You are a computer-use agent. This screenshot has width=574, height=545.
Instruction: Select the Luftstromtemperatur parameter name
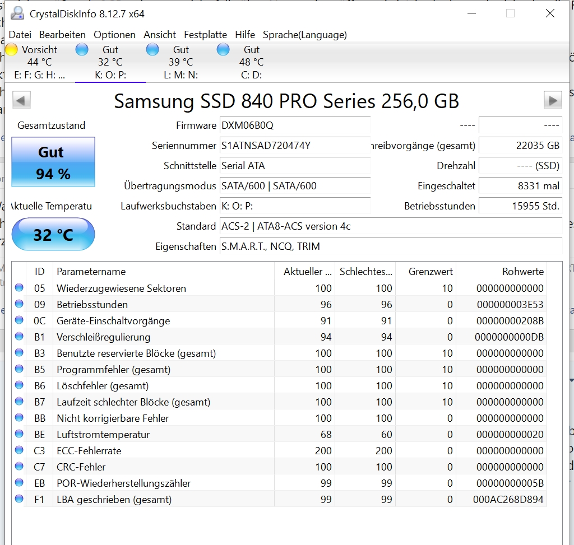pyautogui.click(x=103, y=435)
